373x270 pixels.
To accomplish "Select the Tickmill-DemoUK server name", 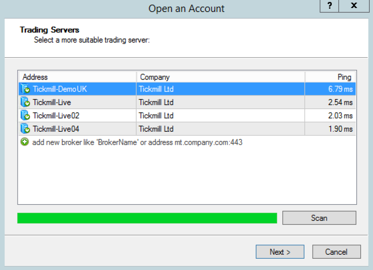I will click(60, 89).
